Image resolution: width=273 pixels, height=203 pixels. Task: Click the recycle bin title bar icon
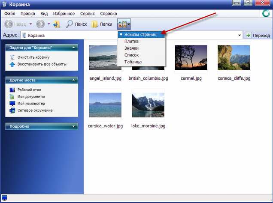click(4, 4)
